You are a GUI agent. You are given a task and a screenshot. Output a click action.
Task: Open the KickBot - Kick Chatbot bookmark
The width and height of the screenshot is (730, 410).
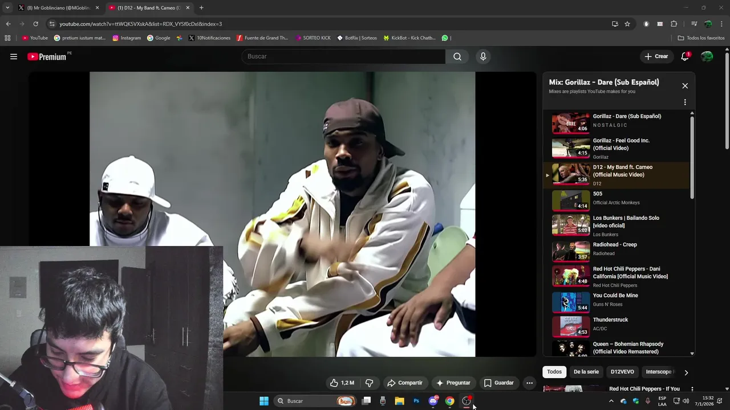pos(409,38)
